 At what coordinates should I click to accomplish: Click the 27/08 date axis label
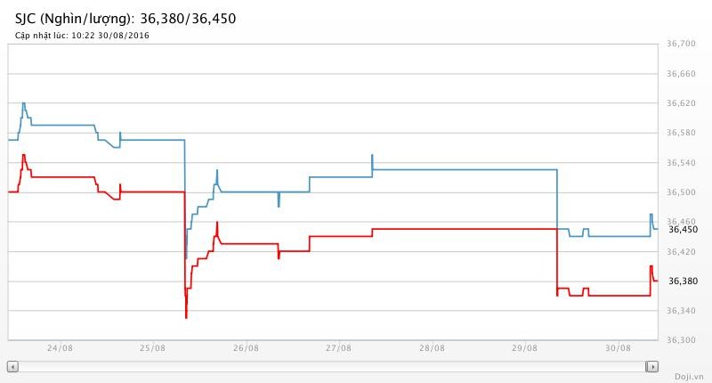point(338,348)
